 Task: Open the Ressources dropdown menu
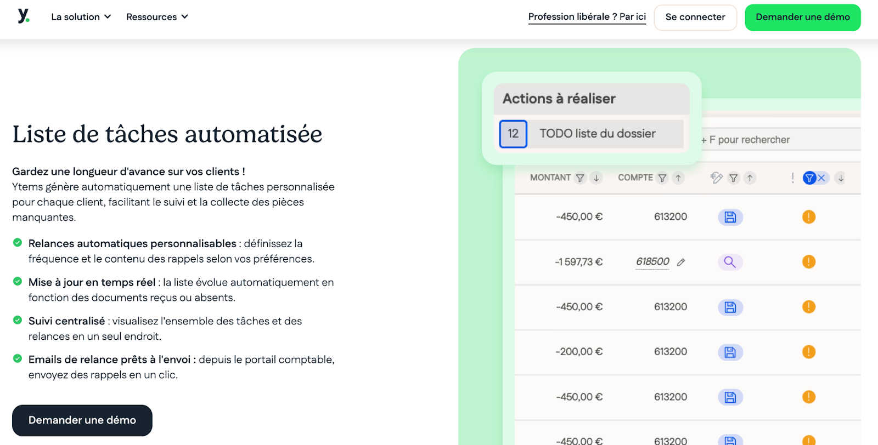157,17
